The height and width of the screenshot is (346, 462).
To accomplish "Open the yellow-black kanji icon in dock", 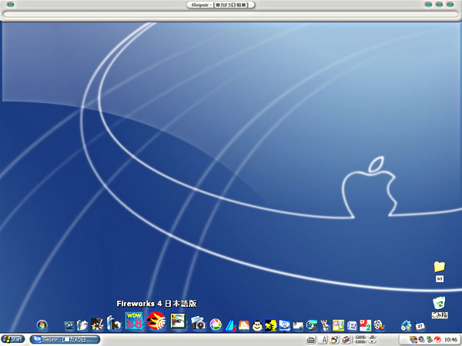I will pyautogui.click(x=271, y=325).
